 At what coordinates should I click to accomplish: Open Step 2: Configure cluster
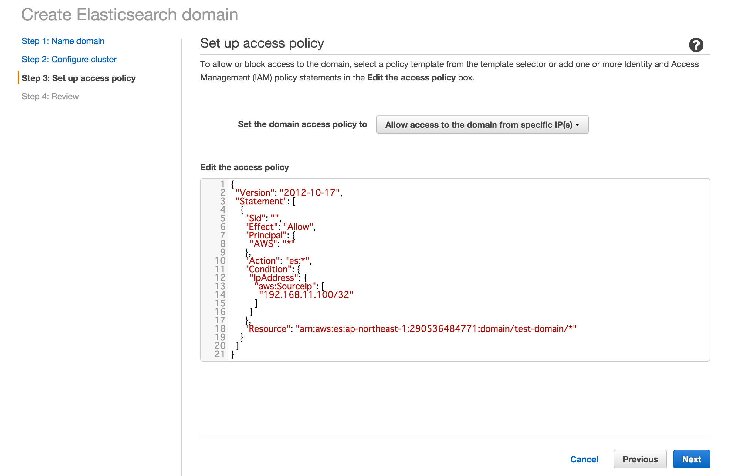click(69, 59)
